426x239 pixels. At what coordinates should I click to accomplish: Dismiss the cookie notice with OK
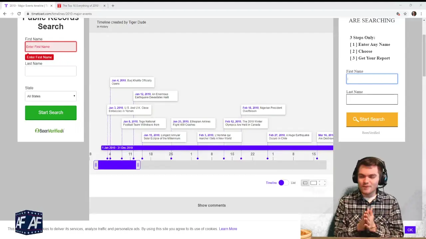click(410, 230)
